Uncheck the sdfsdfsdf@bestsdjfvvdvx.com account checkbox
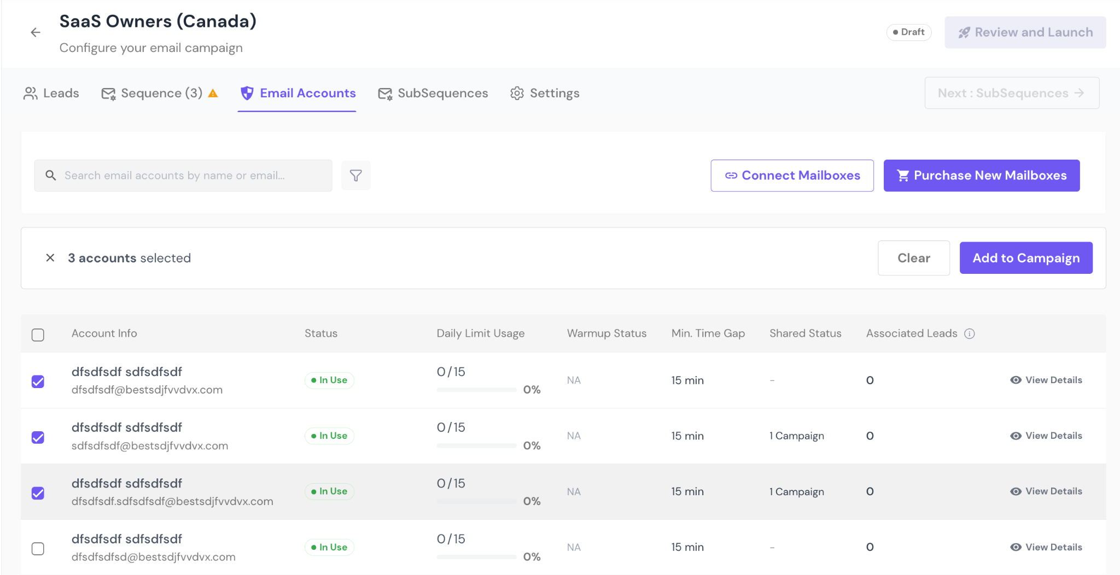The image size is (1120, 575). tap(38, 437)
